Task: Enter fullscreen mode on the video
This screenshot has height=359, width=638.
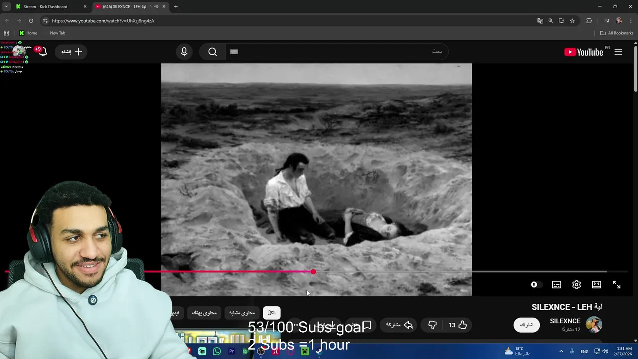Action: click(x=616, y=284)
